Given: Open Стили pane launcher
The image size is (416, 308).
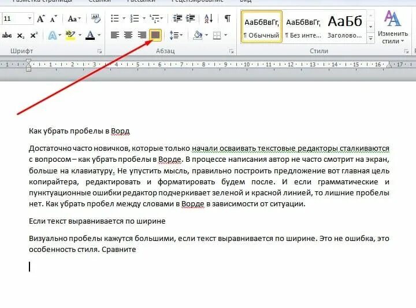Looking at the screenshot, I should [x=406, y=51].
